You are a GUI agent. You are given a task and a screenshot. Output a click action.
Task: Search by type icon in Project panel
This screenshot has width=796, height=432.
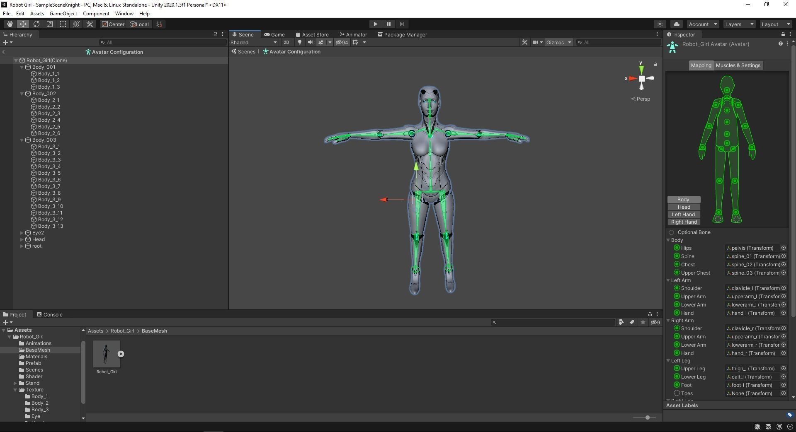coord(621,322)
